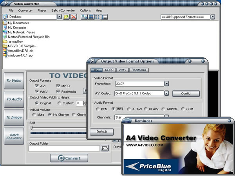Open All Supported Formats filter dropdown
Image resolution: width=235 pixels, height=176 pixels.
(x=213, y=17)
